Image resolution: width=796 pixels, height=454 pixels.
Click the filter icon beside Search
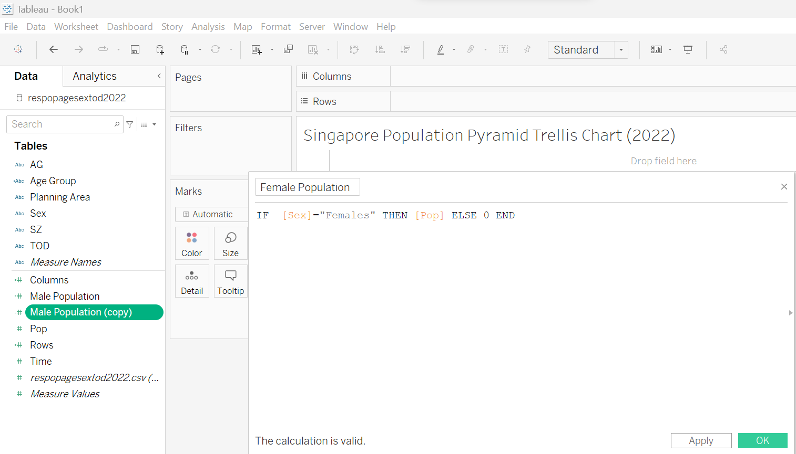pyautogui.click(x=130, y=124)
